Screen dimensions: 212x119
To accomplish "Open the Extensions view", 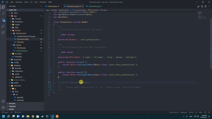I will (x=3, y=32).
